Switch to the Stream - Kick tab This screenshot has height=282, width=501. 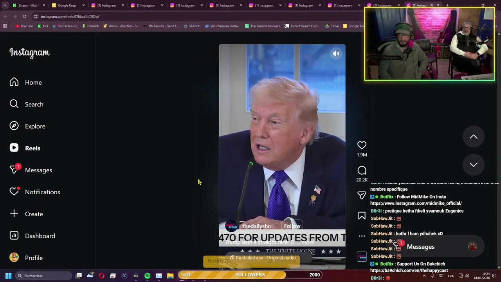click(29, 5)
